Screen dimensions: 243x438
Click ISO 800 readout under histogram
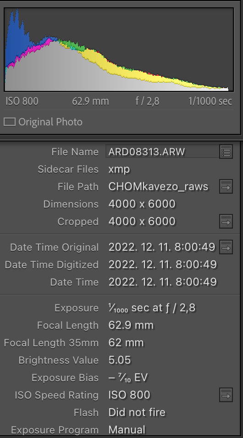coord(22,101)
